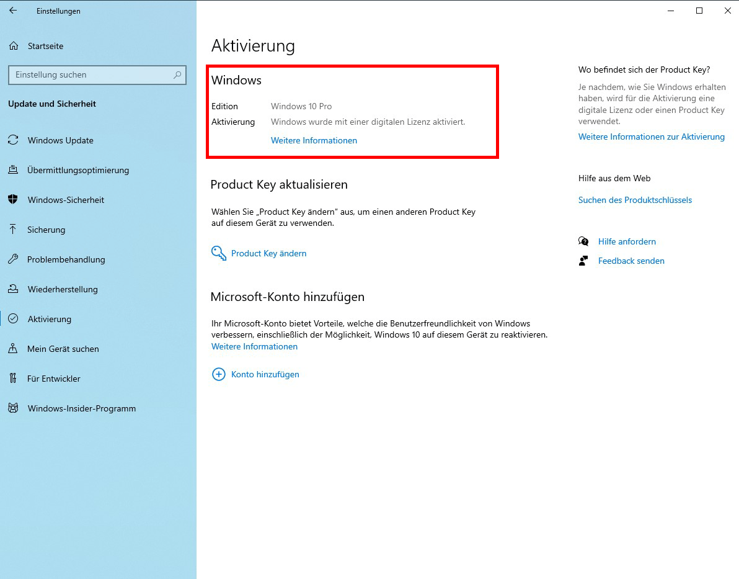This screenshot has height=579, width=739.
Task: Click the Startseite home icon
Action: pos(13,45)
